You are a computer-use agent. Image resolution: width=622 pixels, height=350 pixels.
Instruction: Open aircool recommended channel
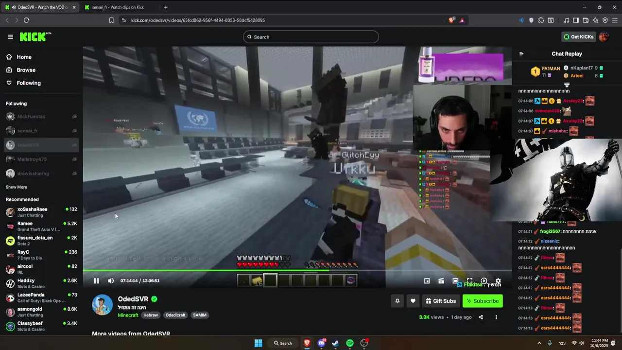tap(41, 269)
